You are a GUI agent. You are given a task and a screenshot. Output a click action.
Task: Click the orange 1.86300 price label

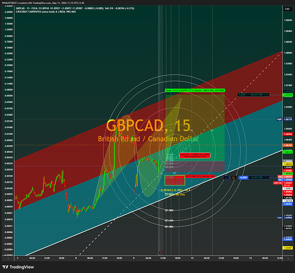[288, 145]
